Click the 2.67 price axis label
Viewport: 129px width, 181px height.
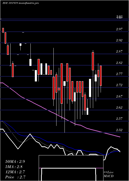119,96
